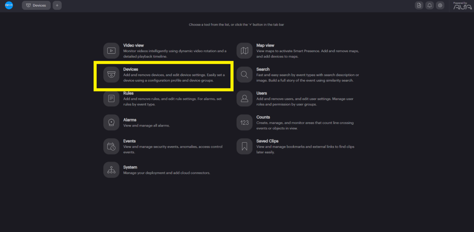This screenshot has width=474, height=232.
Task: Click the System hierarchy icon
Action: click(111, 170)
